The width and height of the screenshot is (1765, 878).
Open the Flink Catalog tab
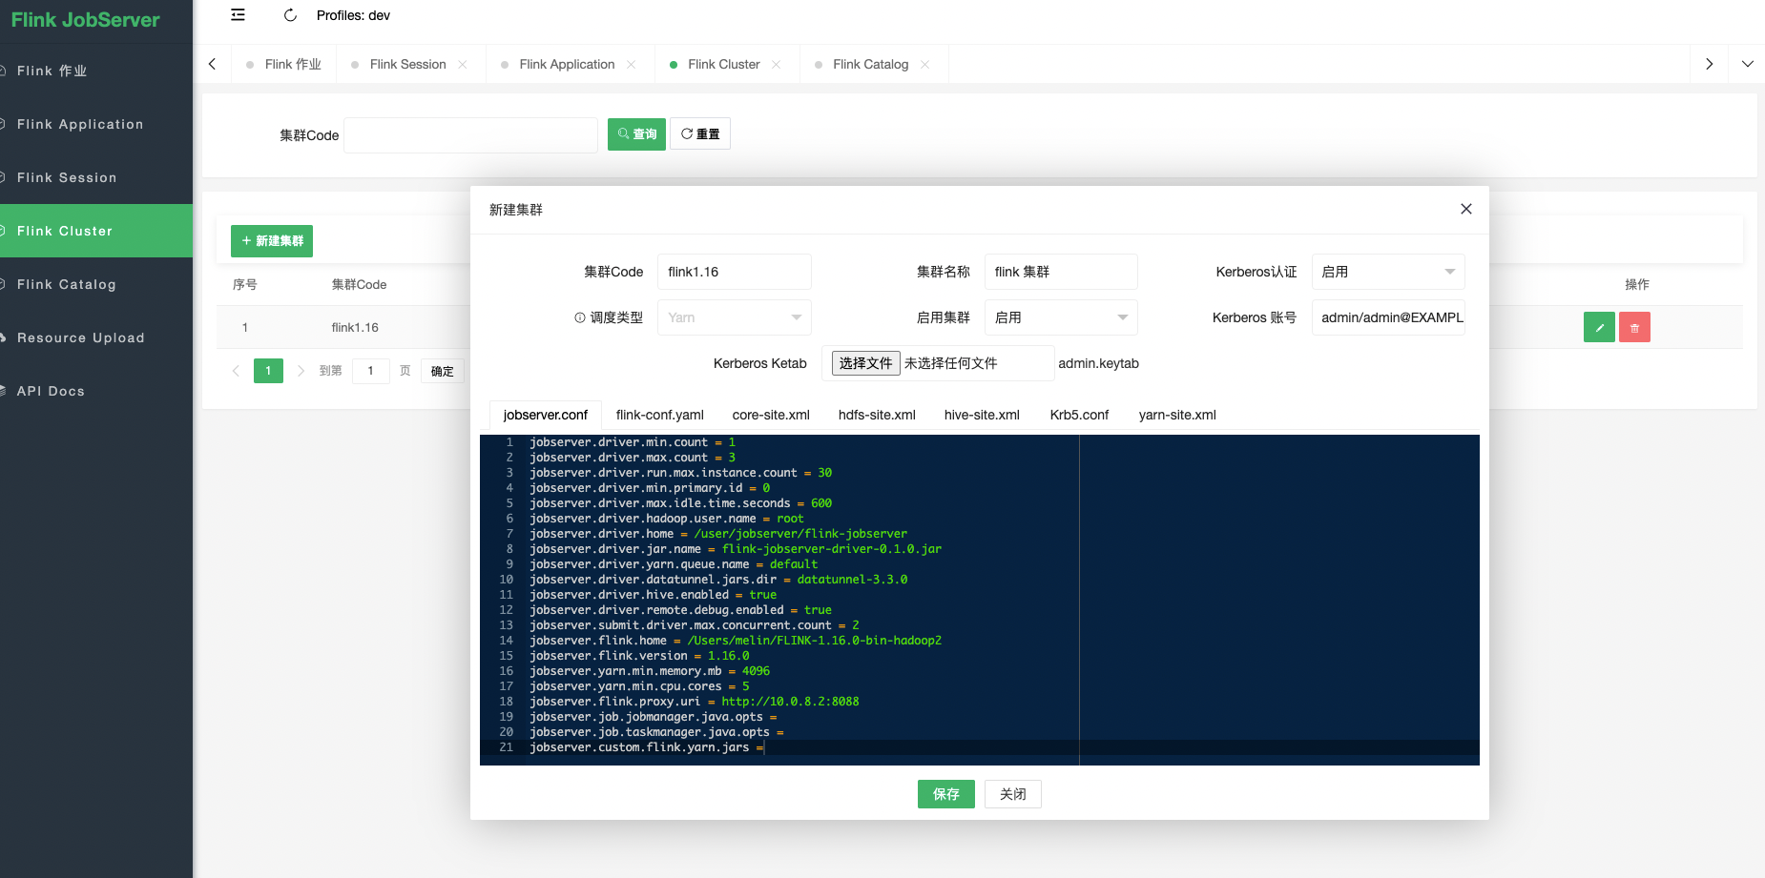click(870, 64)
